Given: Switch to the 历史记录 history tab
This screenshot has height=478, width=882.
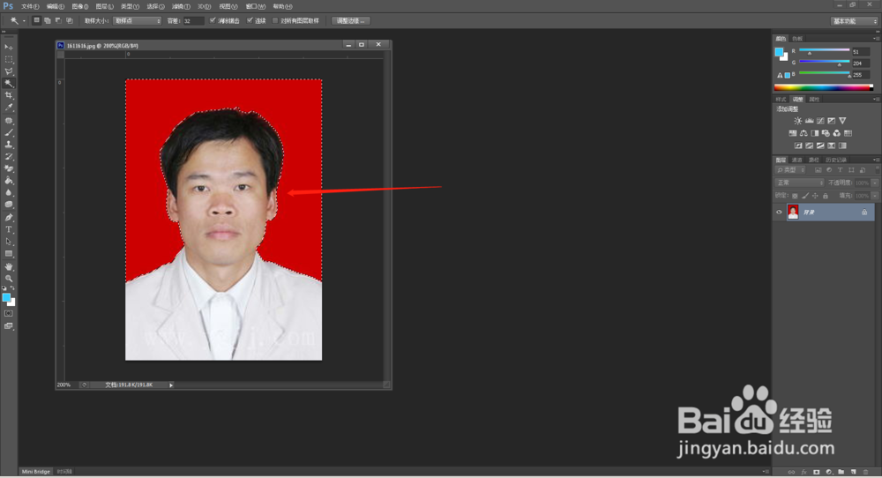Looking at the screenshot, I should (x=836, y=161).
